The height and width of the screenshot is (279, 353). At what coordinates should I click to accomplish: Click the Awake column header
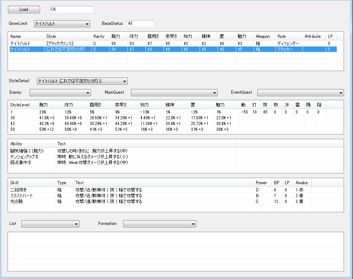pos(302,182)
